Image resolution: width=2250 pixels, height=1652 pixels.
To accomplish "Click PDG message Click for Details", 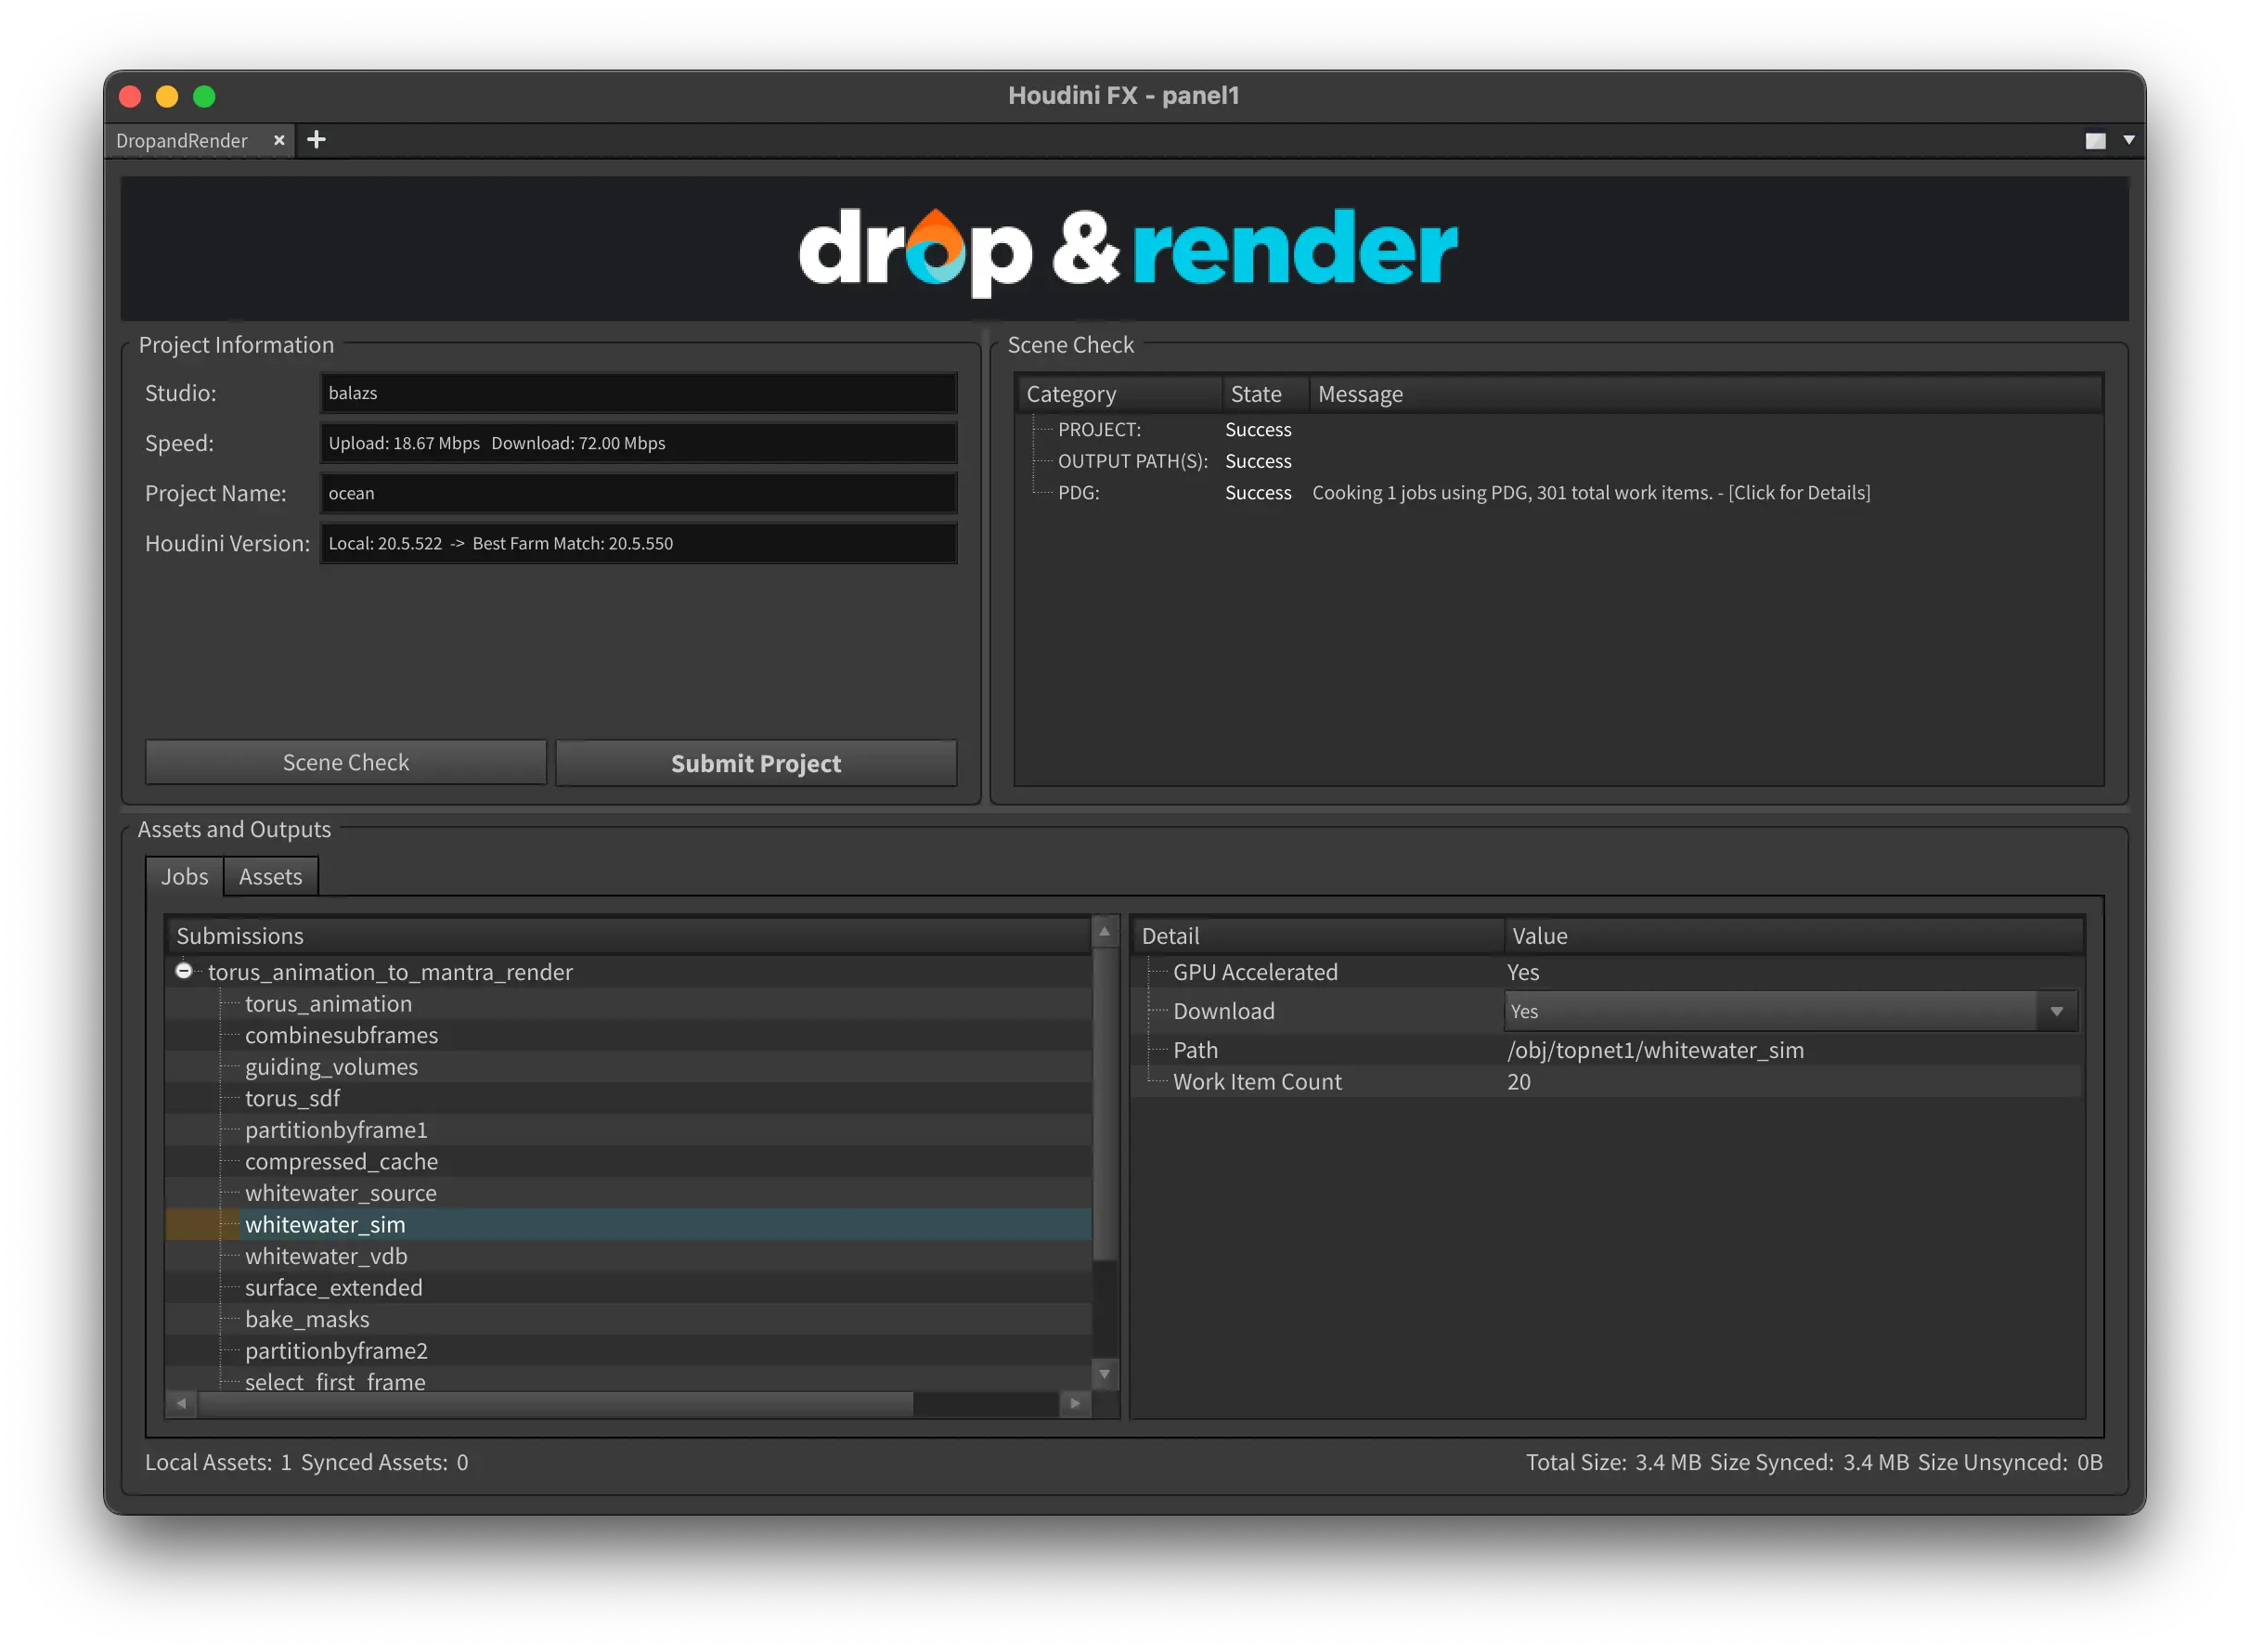I will coord(1798,493).
